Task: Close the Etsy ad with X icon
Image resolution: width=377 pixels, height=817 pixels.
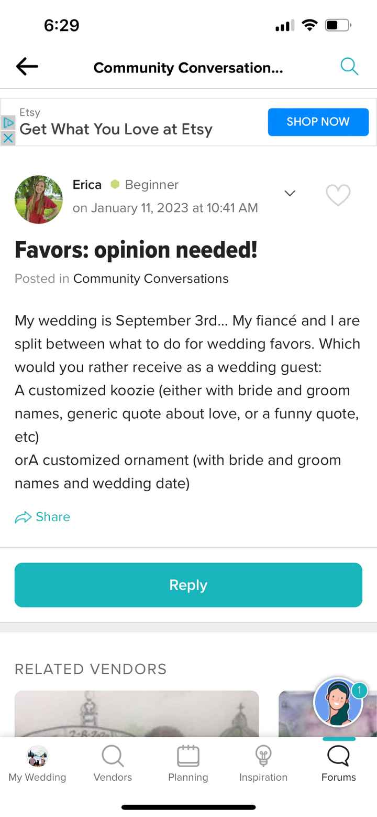Action: point(8,138)
